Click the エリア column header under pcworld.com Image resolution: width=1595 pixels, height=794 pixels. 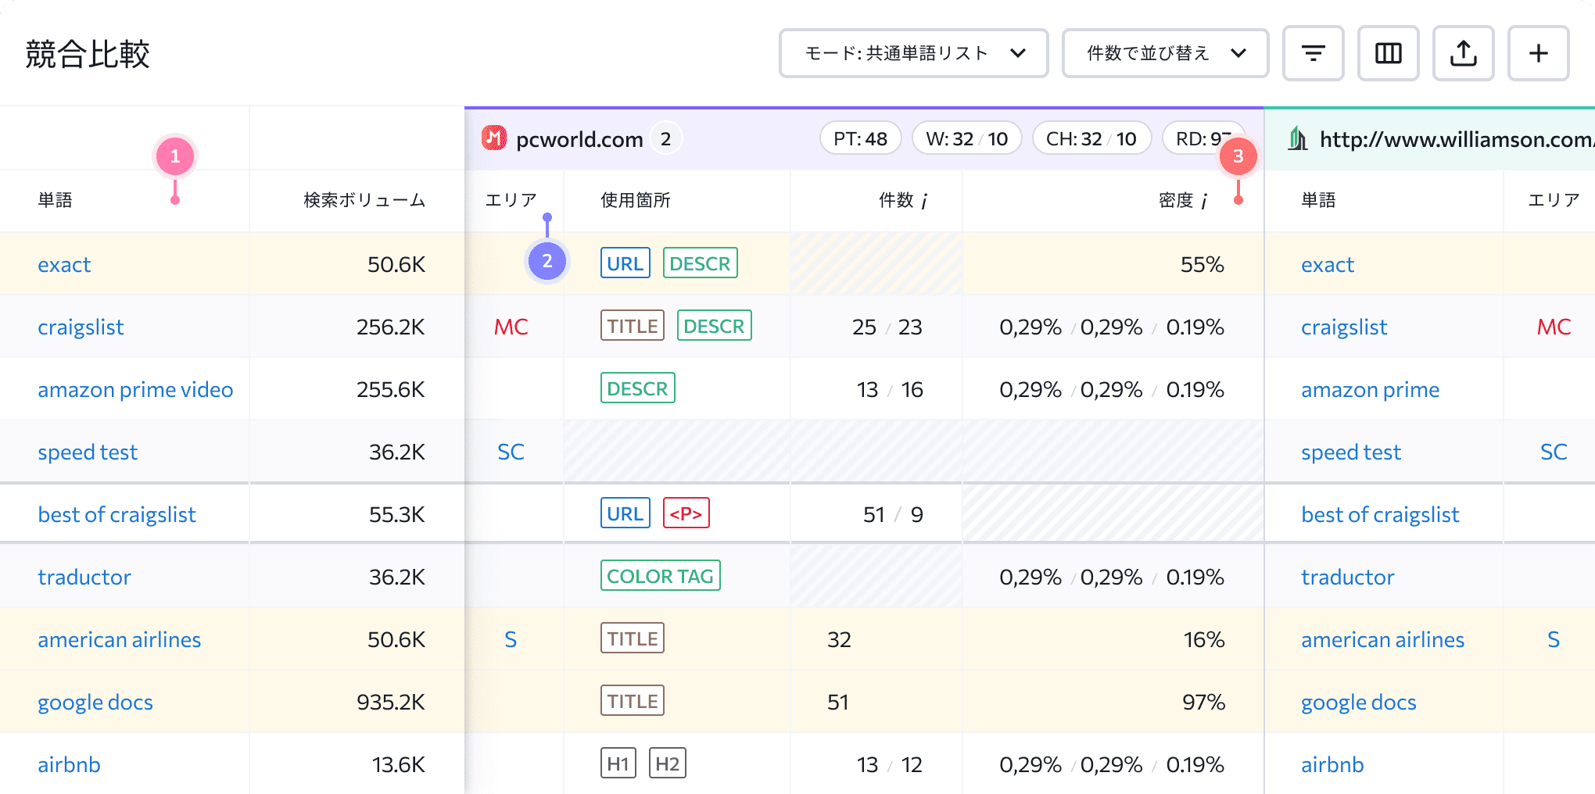pos(511,200)
